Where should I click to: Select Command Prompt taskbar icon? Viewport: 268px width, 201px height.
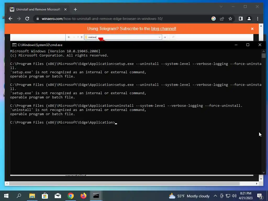pyautogui.click(x=96, y=196)
